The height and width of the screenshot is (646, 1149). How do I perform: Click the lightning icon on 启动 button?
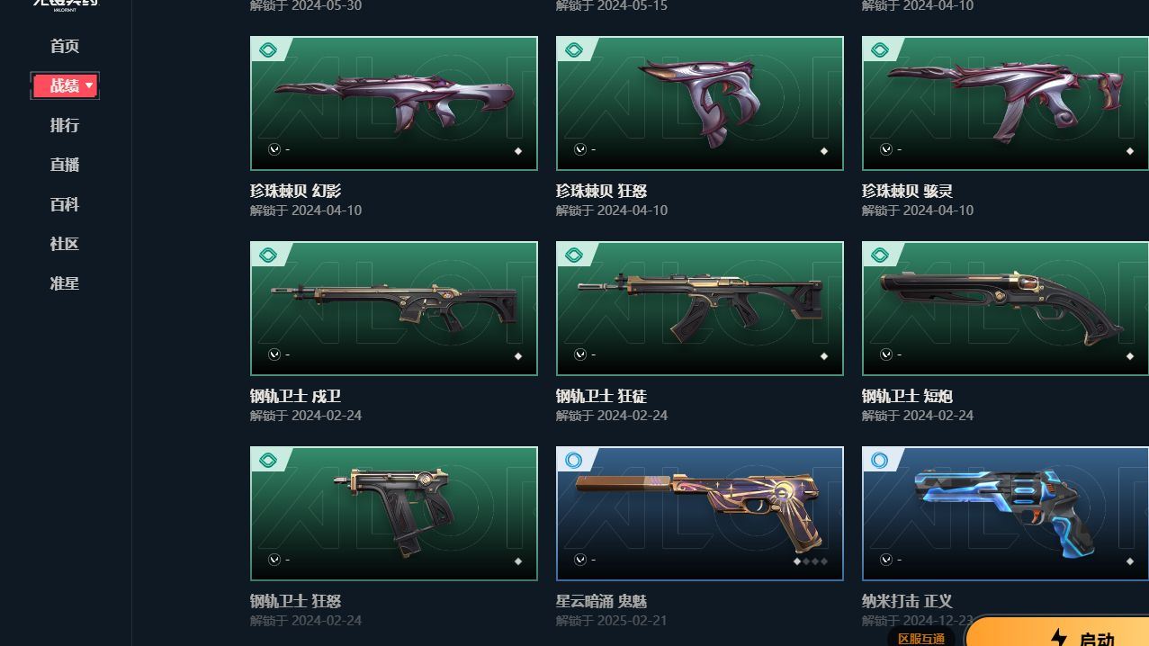point(1059,638)
